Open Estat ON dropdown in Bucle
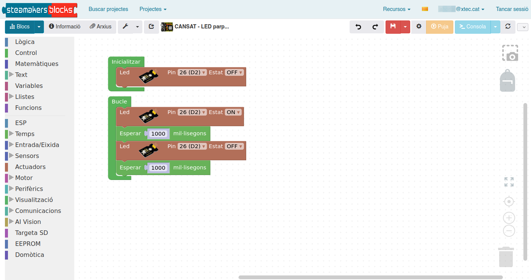The height and width of the screenshot is (280, 531). [233, 112]
